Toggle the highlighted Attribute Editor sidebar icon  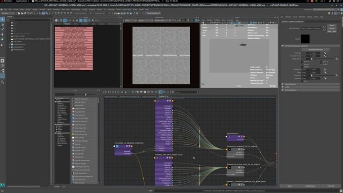point(336,13)
